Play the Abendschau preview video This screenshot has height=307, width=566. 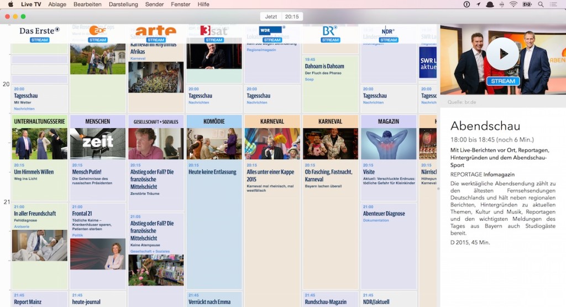(502, 54)
